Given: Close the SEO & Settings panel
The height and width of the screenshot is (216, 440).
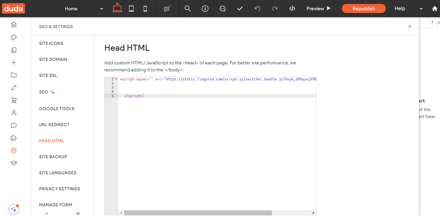Looking at the screenshot, I should point(410,27).
